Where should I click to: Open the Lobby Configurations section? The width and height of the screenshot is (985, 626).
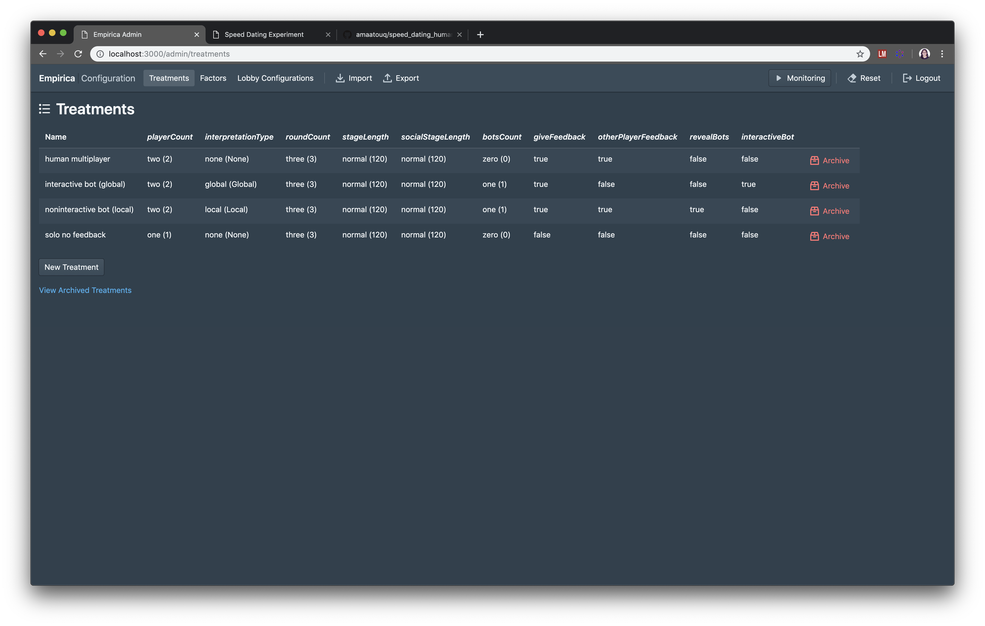[x=275, y=78]
